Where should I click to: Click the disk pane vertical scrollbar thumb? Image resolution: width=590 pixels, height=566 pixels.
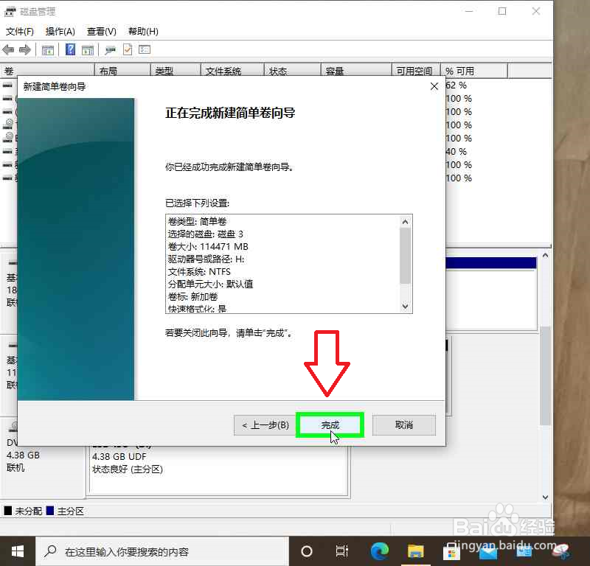[545, 375]
